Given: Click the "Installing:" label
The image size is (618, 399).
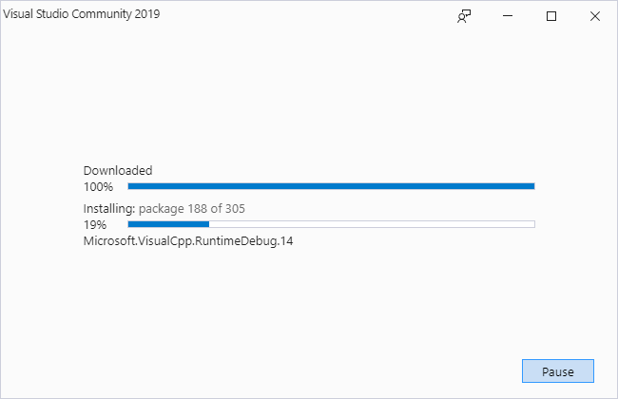Looking at the screenshot, I should tap(109, 208).
